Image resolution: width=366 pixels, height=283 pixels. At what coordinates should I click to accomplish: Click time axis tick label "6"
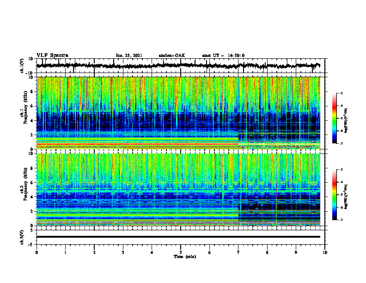[x=210, y=252]
